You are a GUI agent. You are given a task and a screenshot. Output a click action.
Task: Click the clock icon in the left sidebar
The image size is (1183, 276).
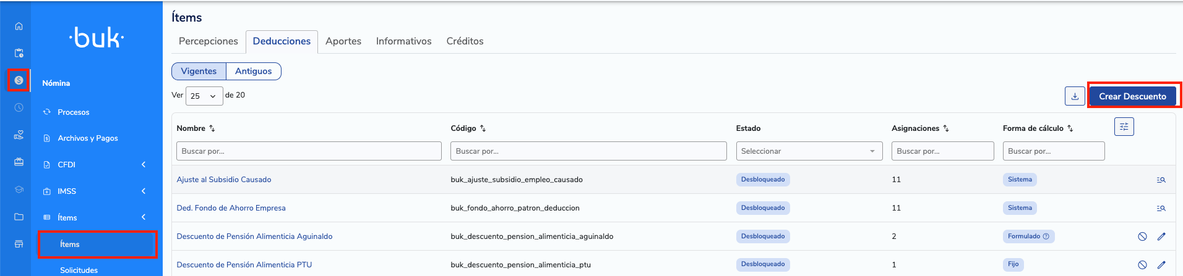[19, 107]
